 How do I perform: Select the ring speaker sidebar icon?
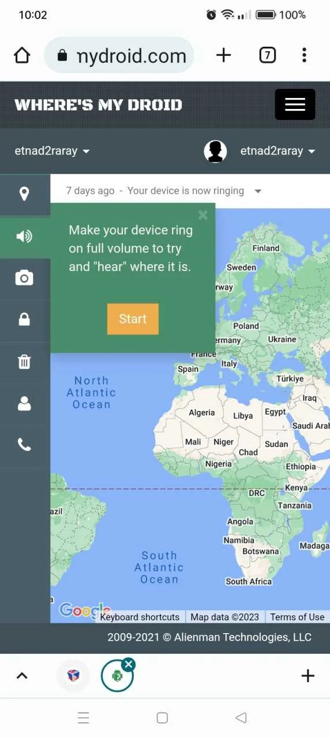coord(24,236)
